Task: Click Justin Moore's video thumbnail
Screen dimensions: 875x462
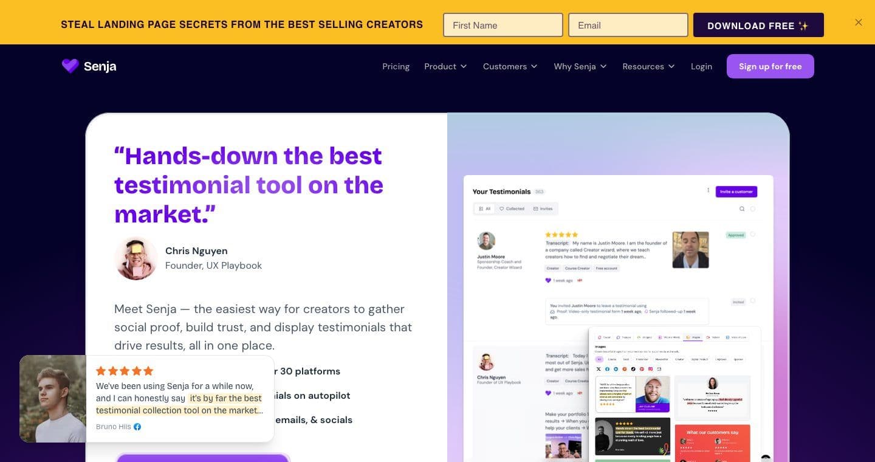Action: tap(690, 250)
